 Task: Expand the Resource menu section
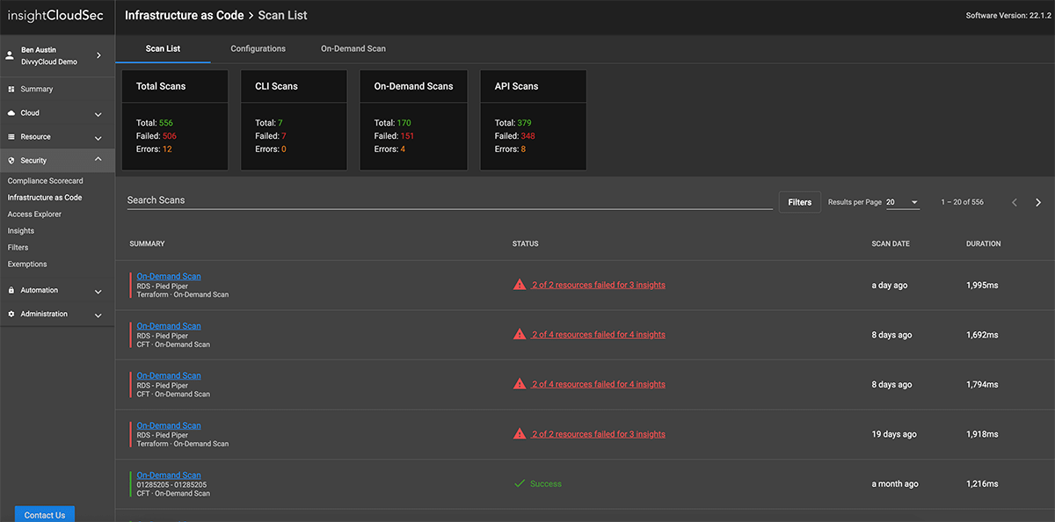(x=98, y=138)
